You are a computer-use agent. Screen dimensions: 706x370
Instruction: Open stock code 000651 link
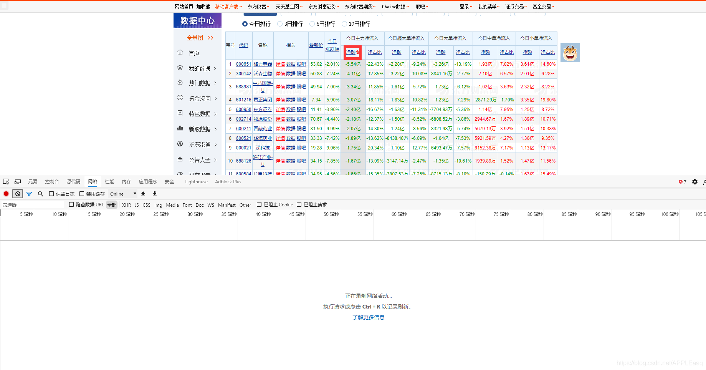pyautogui.click(x=243, y=64)
